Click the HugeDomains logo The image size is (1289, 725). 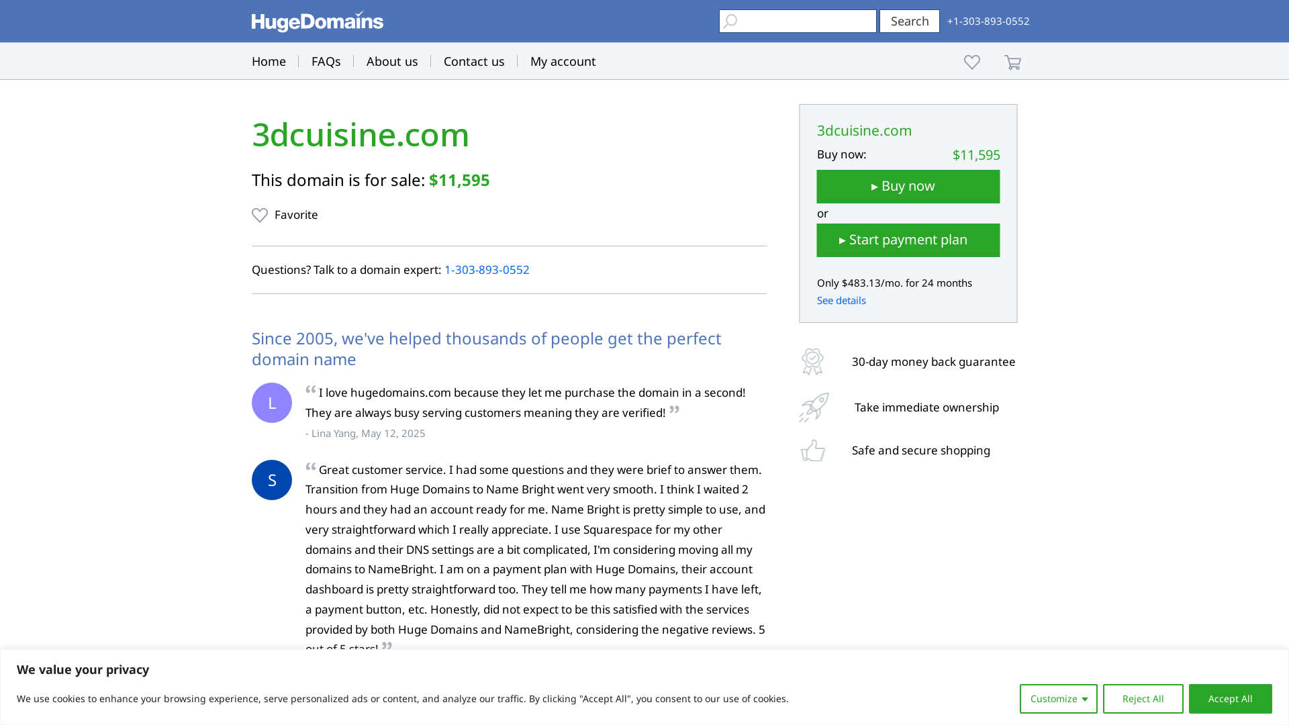(317, 21)
